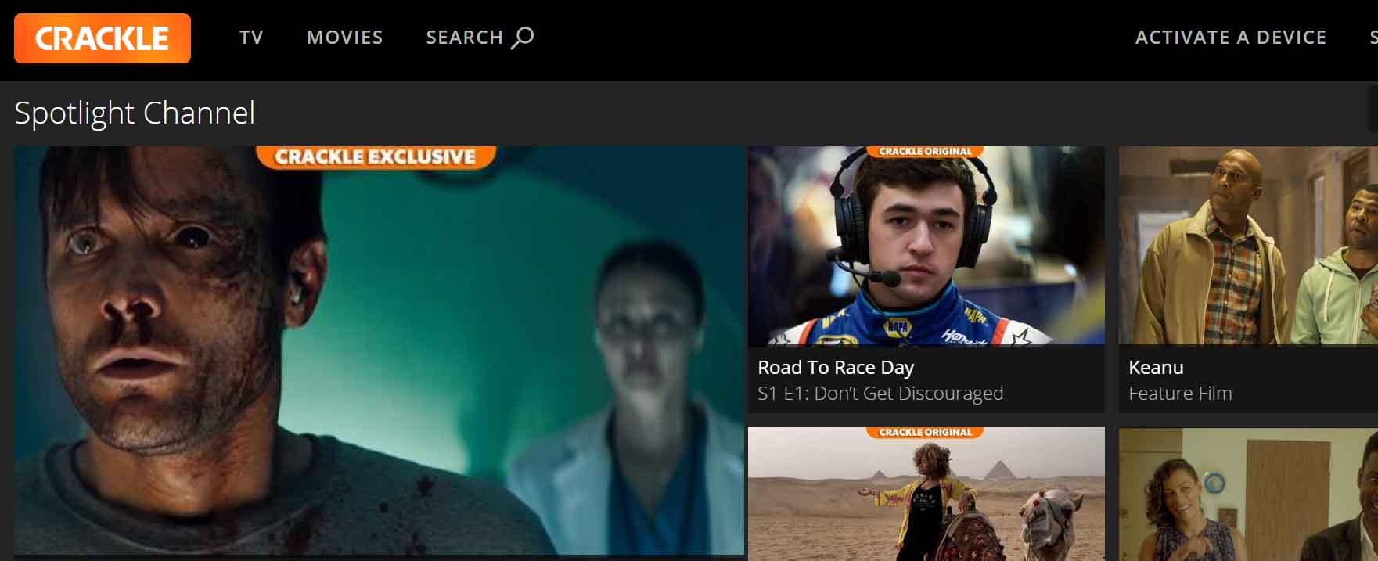The height and width of the screenshot is (561, 1378).
Task: Click the Spotlight Channel heading
Action: click(x=135, y=113)
